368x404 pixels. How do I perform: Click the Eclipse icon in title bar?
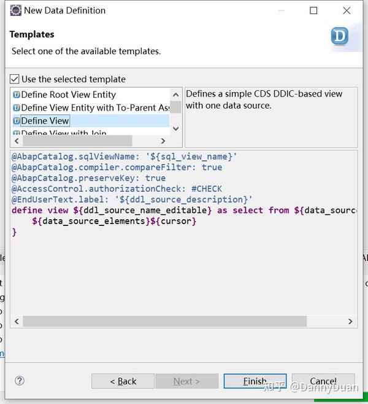[x=16, y=10]
